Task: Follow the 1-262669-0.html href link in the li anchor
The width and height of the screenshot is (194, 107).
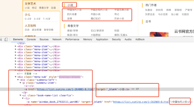Action: [141, 102]
